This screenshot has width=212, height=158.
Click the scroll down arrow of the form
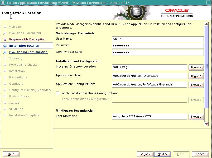(x=206, y=124)
